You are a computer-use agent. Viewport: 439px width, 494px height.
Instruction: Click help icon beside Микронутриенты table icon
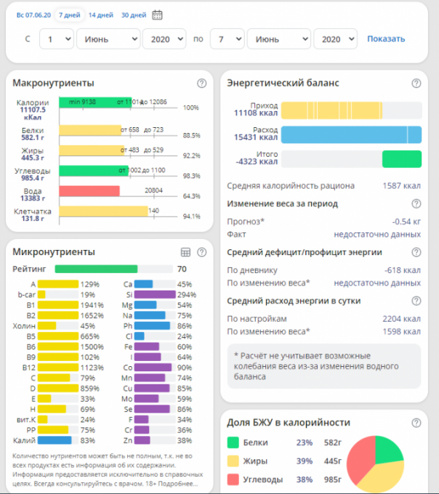pos(201,252)
